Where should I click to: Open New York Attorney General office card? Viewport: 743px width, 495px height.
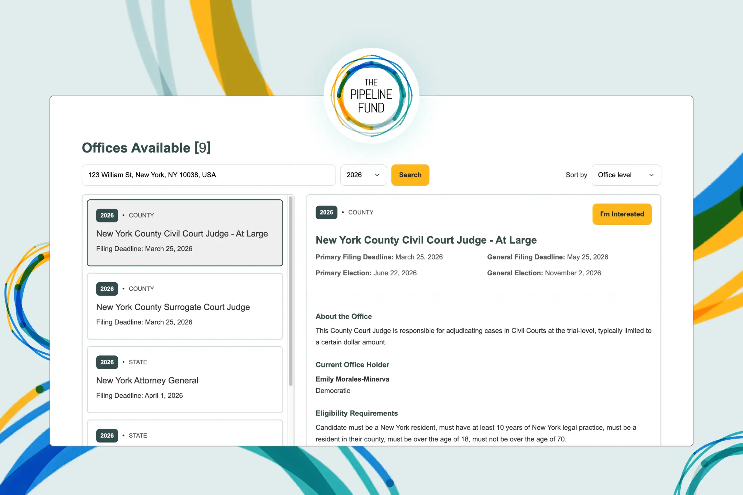point(185,379)
